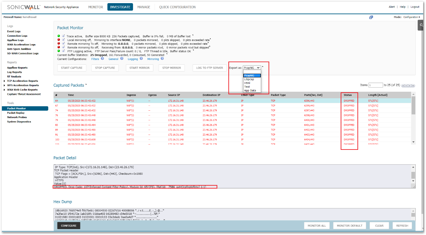The height and width of the screenshot is (235, 426).
Task: Toggle Mode Configuration arrow
Action: tap(419, 17)
